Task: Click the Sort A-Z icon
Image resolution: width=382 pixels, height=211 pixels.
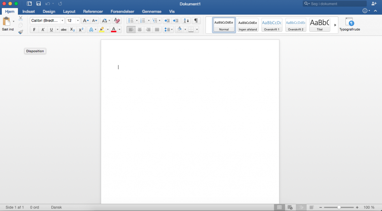Action: click(x=186, y=21)
